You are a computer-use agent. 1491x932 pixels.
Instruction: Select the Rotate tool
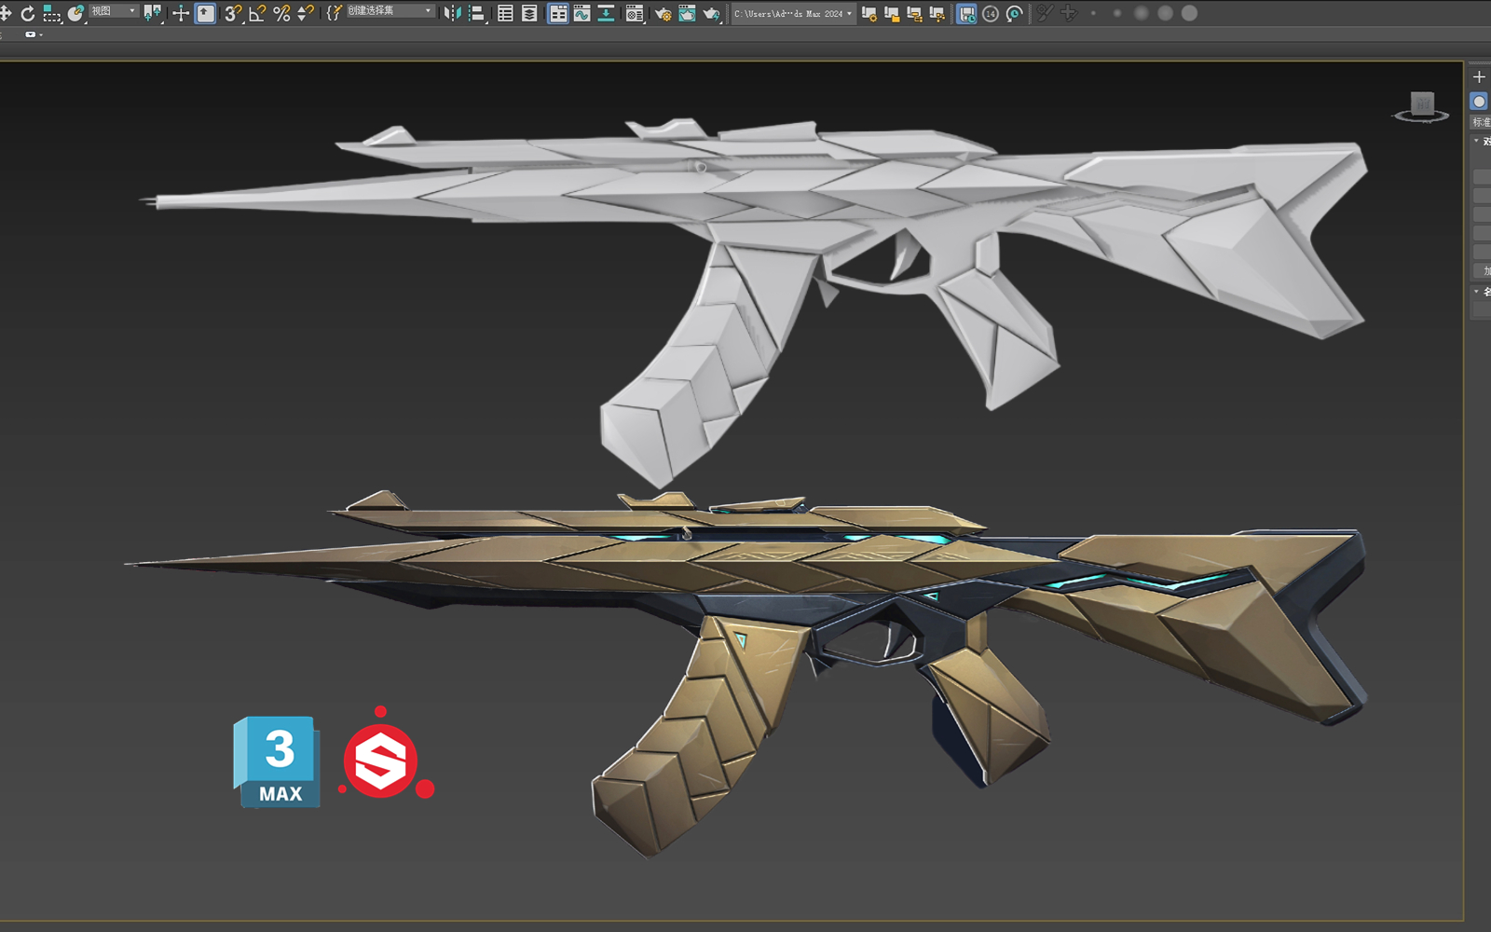click(x=29, y=13)
